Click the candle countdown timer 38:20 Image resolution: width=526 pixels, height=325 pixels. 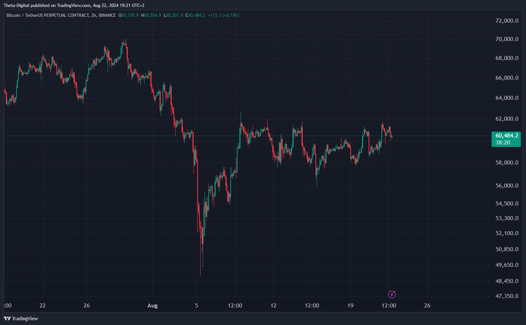pos(503,143)
